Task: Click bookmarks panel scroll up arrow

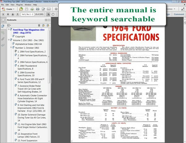Action: coord(49,29)
